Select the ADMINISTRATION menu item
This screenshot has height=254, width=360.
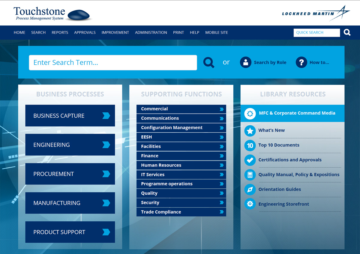151,32
